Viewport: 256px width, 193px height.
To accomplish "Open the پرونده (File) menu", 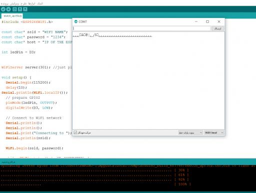I will [x=4, y=3].
